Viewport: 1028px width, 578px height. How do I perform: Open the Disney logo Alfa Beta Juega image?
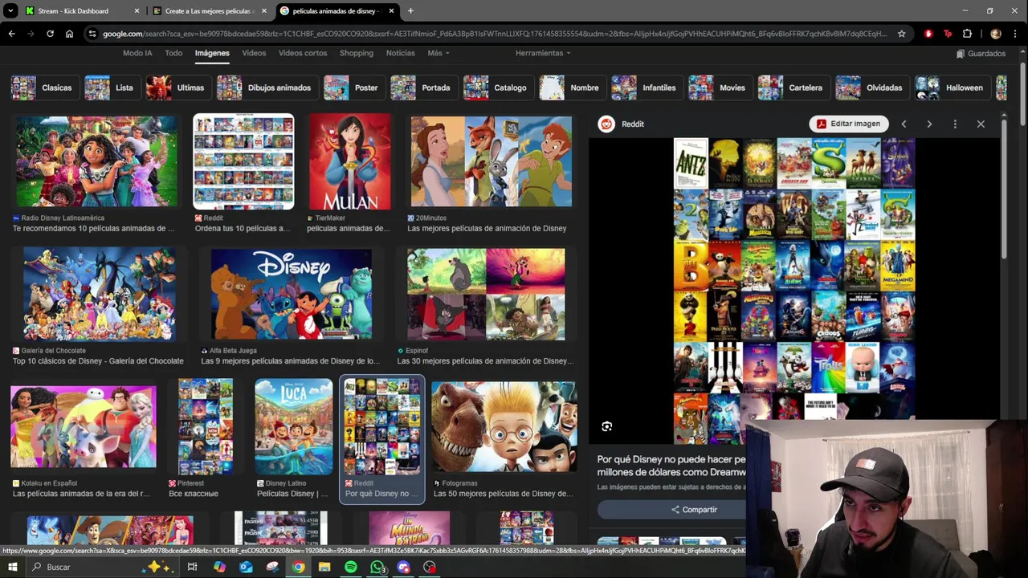(292, 294)
